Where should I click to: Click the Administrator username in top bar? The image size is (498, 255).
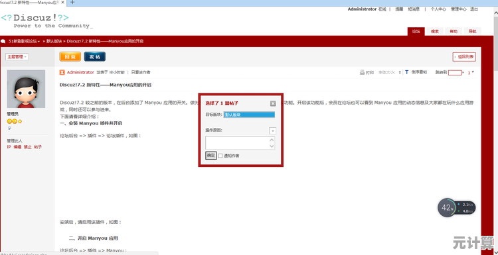tap(362, 9)
